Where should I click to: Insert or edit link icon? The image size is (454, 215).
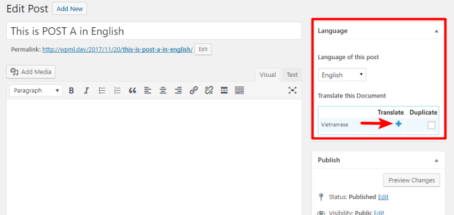pos(194,91)
